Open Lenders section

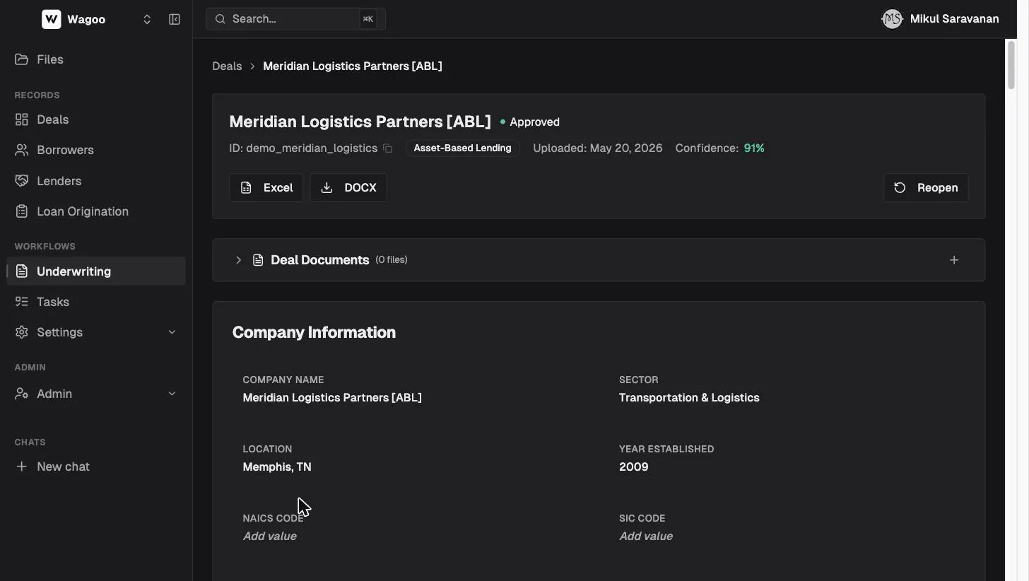96,181
